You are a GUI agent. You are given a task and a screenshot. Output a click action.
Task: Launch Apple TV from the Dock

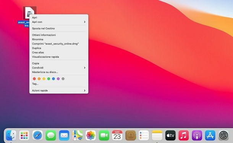170,135
